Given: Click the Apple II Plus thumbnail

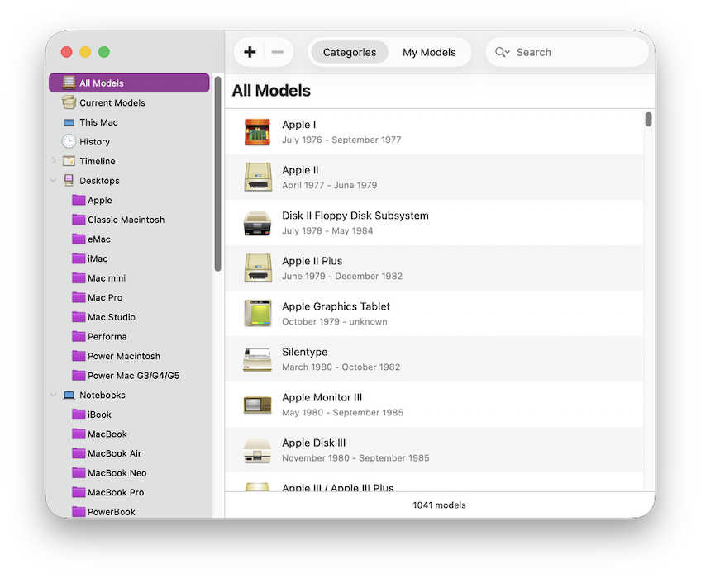Looking at the screenshot, I should tap(258, 268).
